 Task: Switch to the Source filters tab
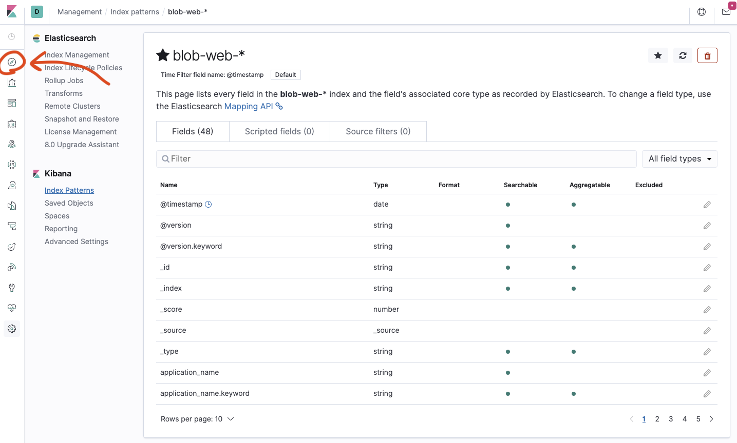[x=378, y=131]
